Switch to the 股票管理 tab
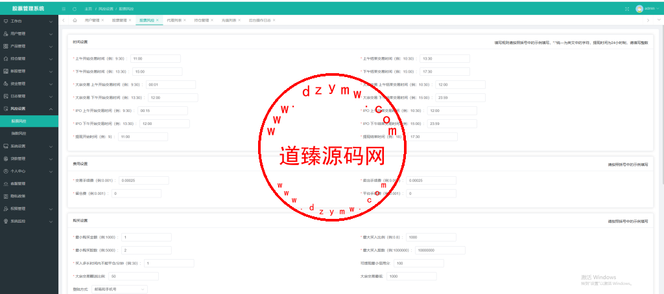This screenshot has height=294, width=664. [x=119, y=20]
